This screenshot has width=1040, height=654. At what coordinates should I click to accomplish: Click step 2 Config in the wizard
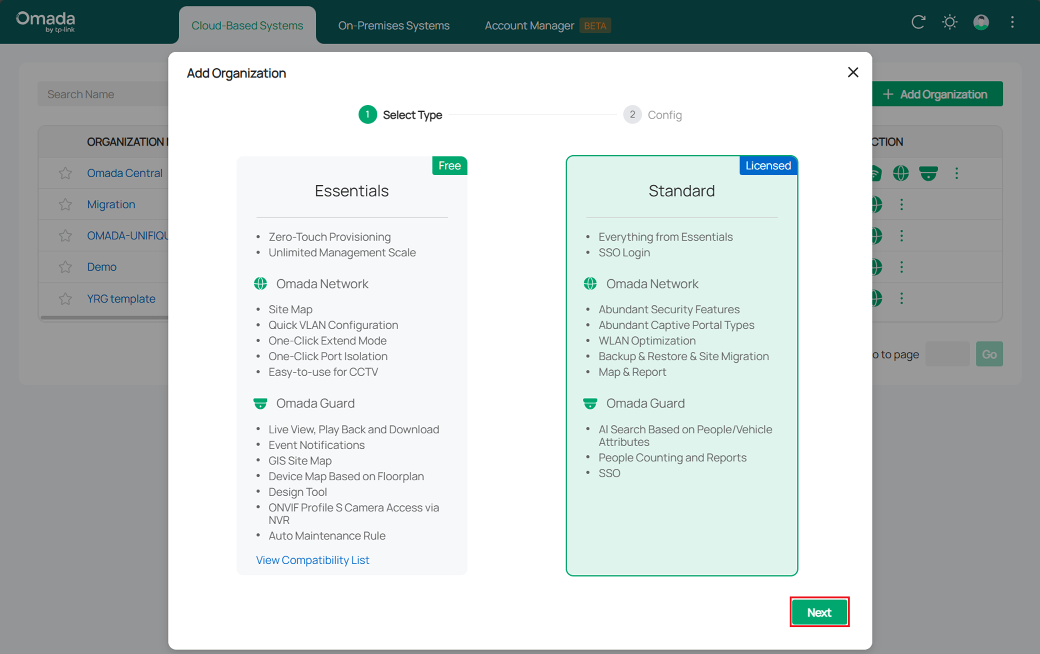pos(653,115)
